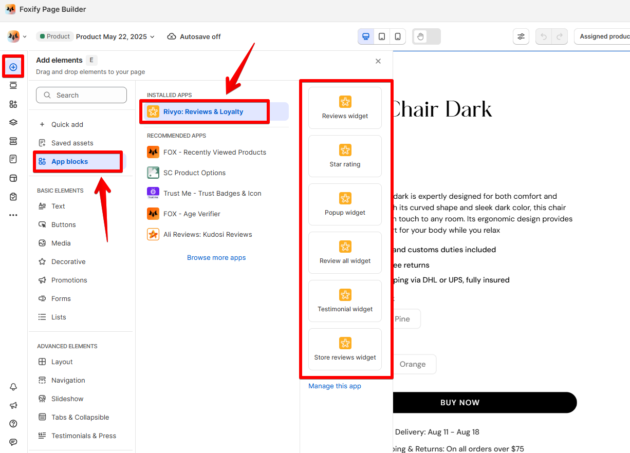Switch to the mobile preview icon
This screenshot has height=453, width=630.
398,36
